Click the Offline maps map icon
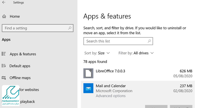The height and width of the screenshot is (108, 217). tap(4, 78)
